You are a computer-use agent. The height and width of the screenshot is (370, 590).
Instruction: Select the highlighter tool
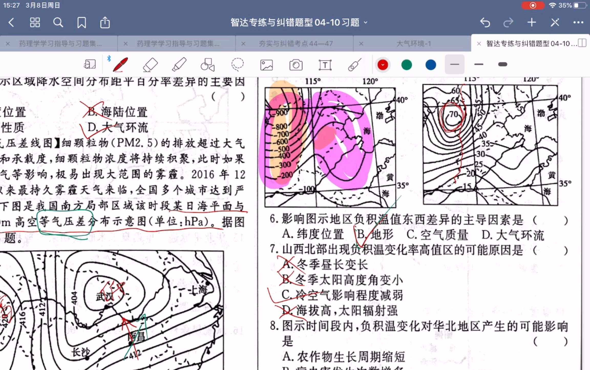179,64
